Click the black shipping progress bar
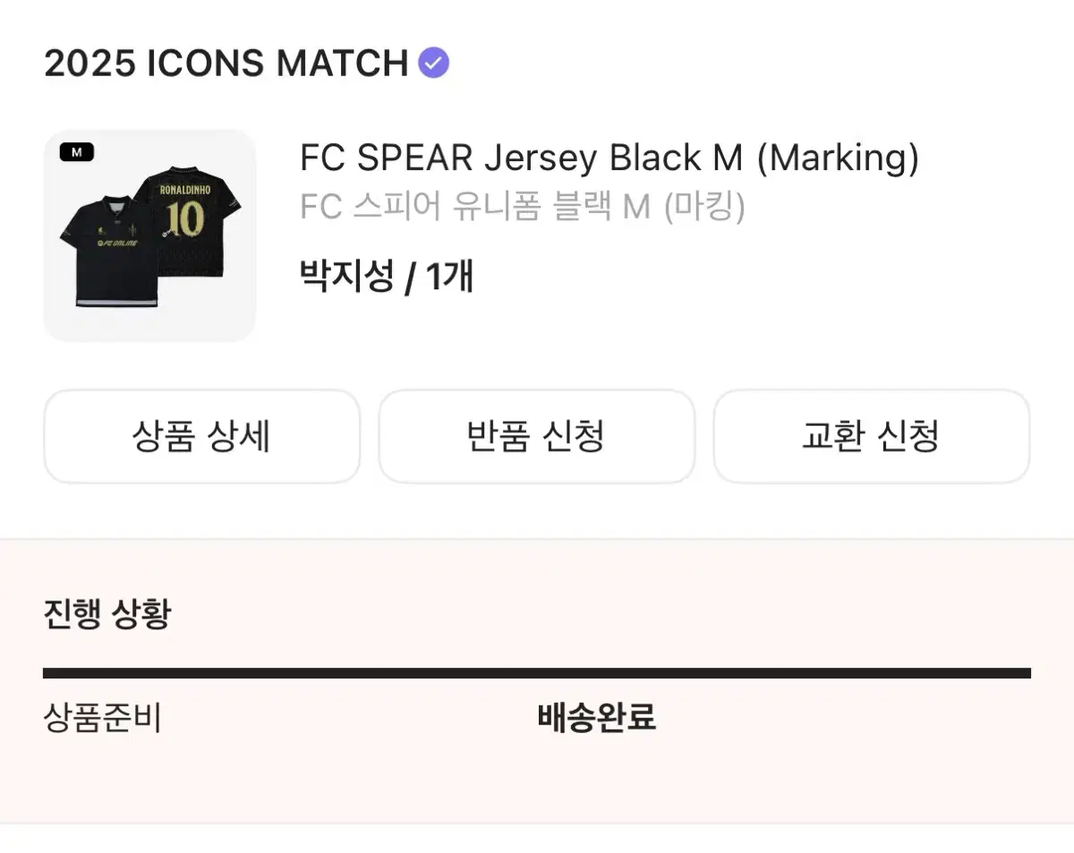 (537, 669)
